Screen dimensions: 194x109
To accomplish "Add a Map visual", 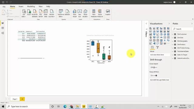I will (151, 37).
